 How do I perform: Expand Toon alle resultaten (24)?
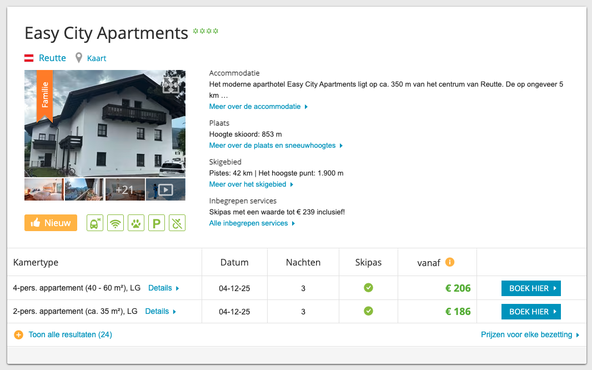click(63, 334)
